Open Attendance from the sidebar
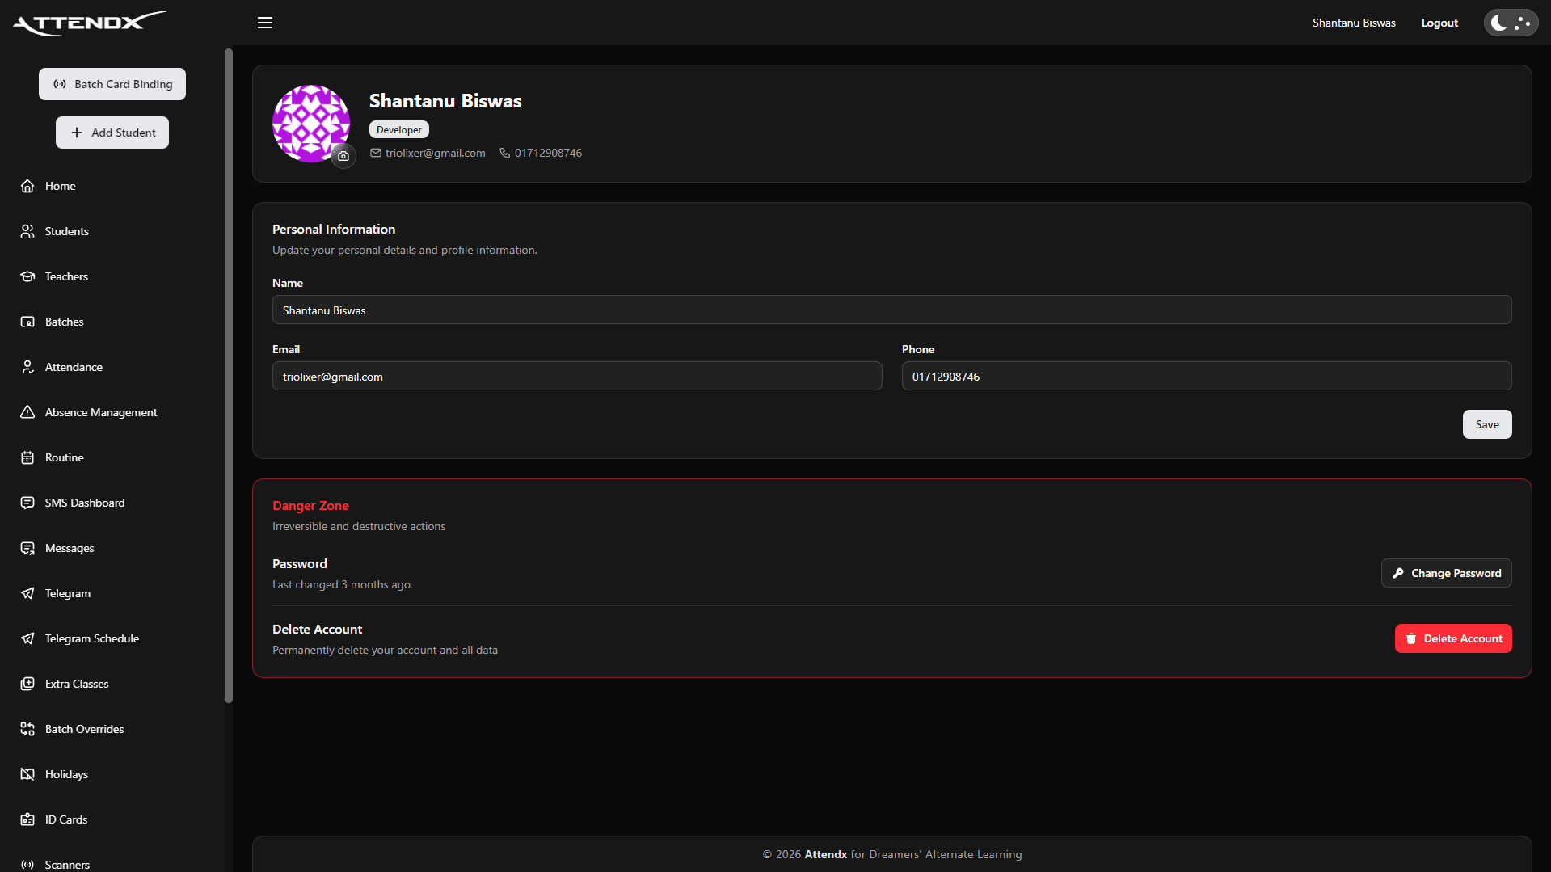 27,367
